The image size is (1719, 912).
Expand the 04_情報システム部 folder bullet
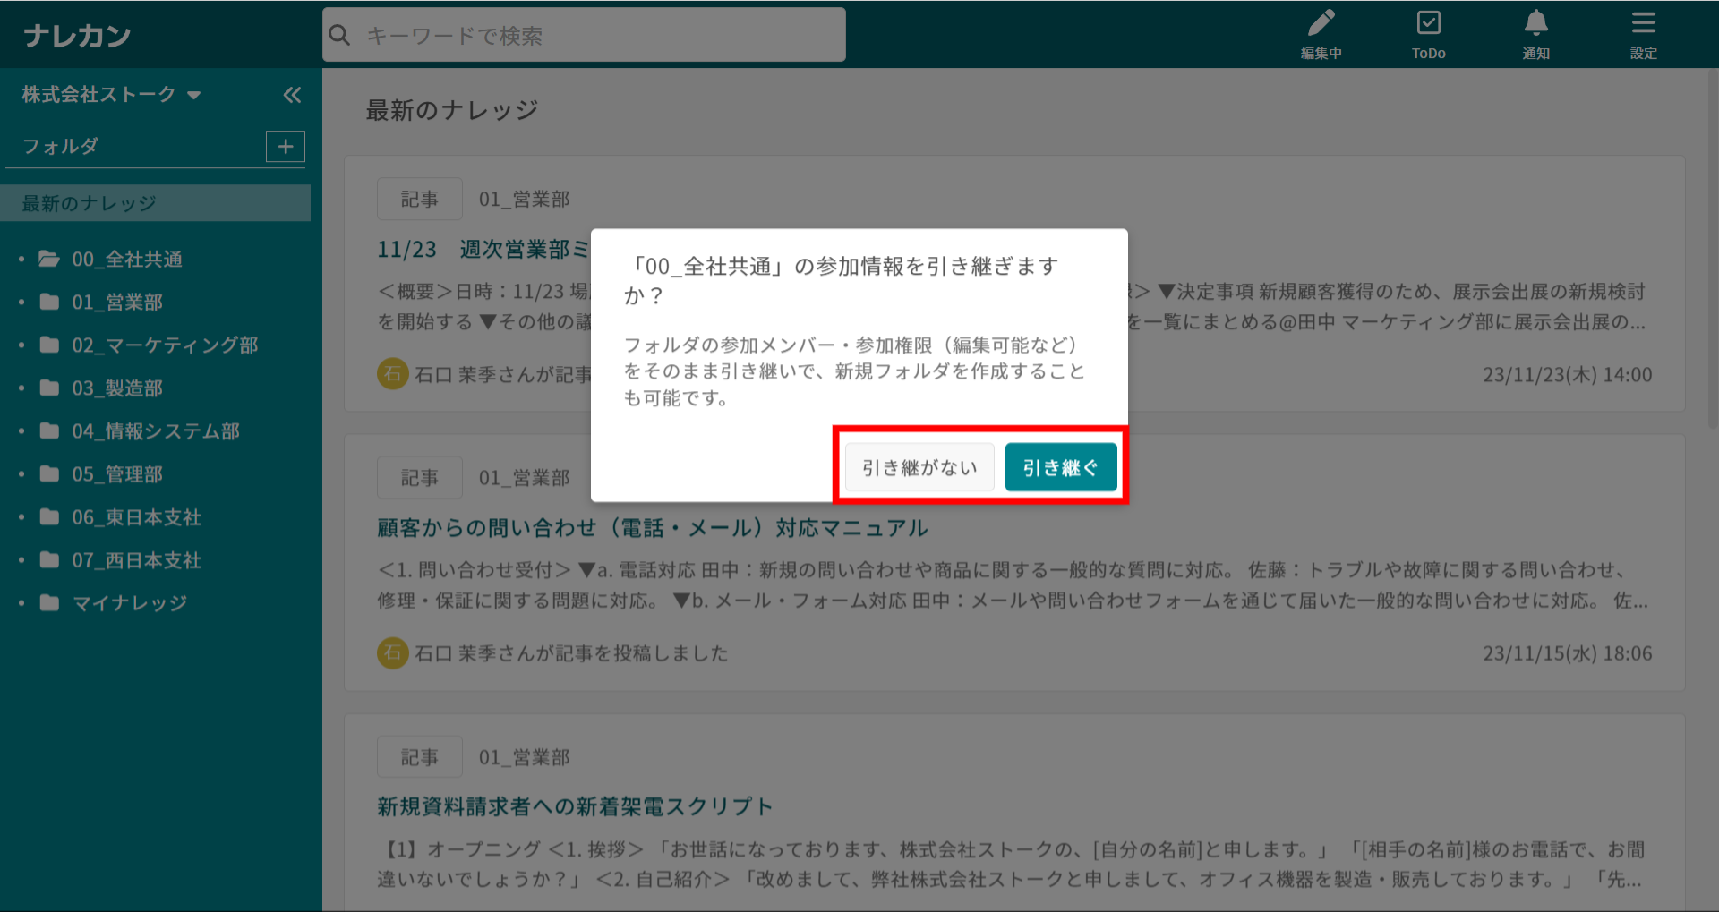coord(21,431)
